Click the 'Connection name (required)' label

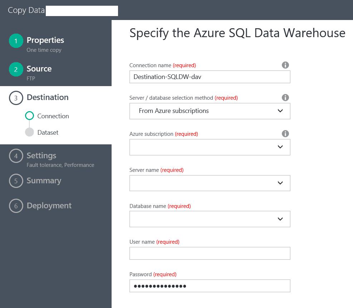(x=162, y=65)
